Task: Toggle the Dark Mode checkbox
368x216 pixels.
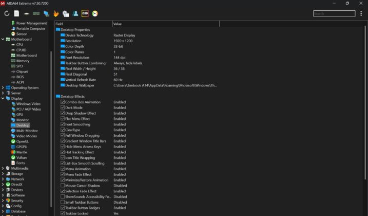Action: pos(63,107)
